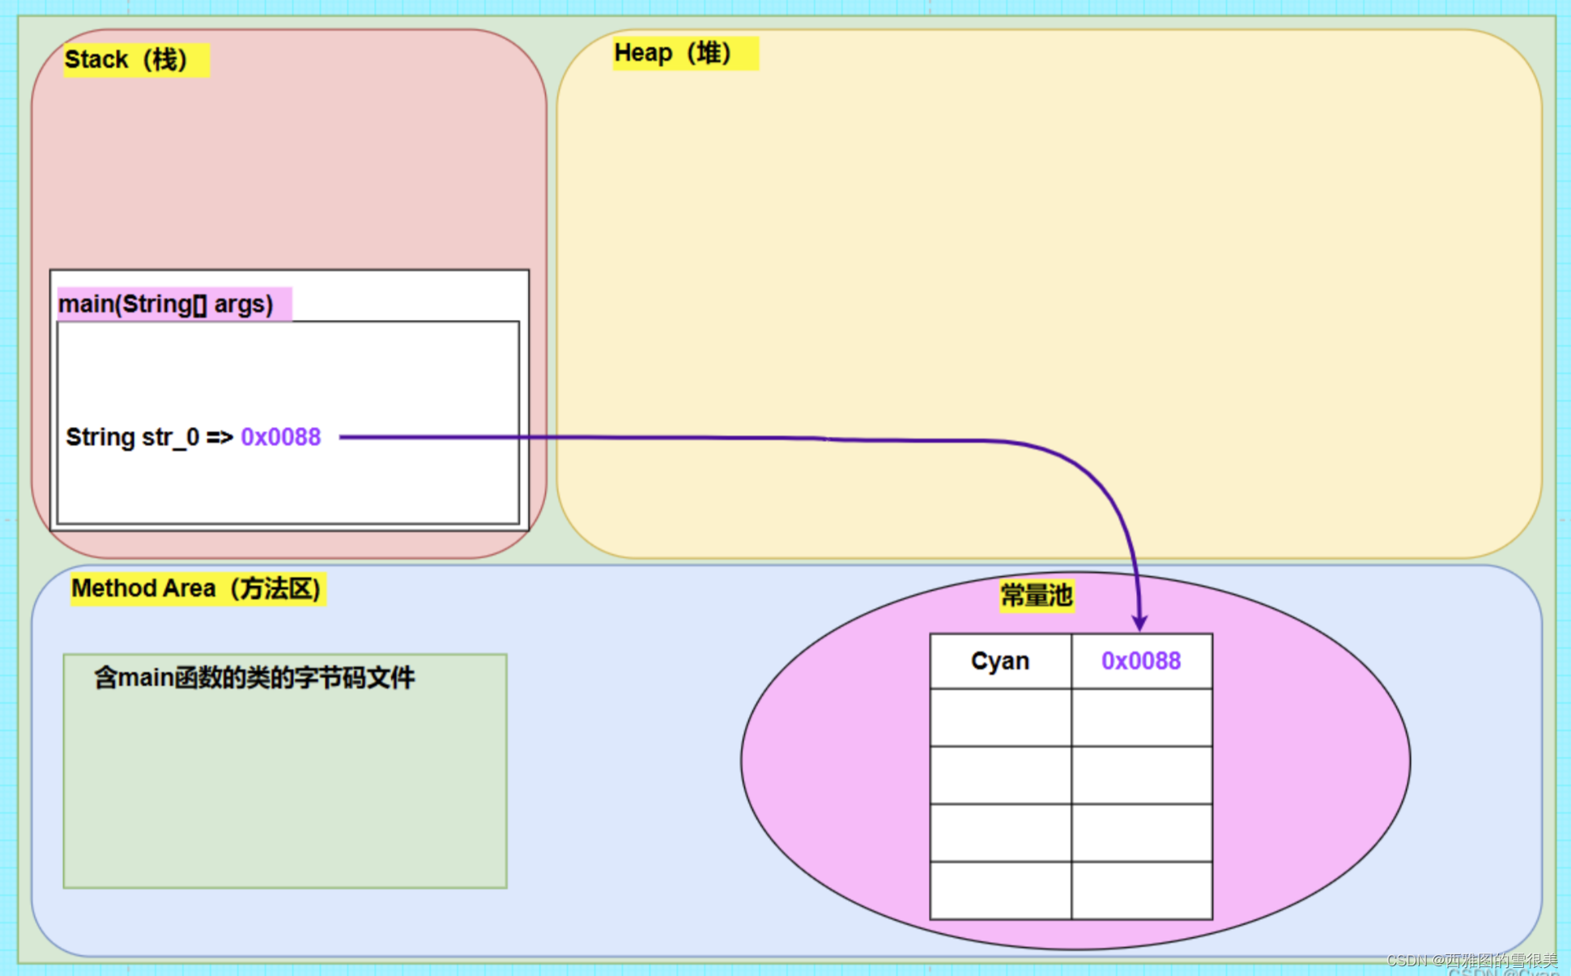Image resolution: width=1571 pixels, height=976 pixels.
Task: Click the 0x0088 address next to str_0
Action: click(x=281, y=437)
